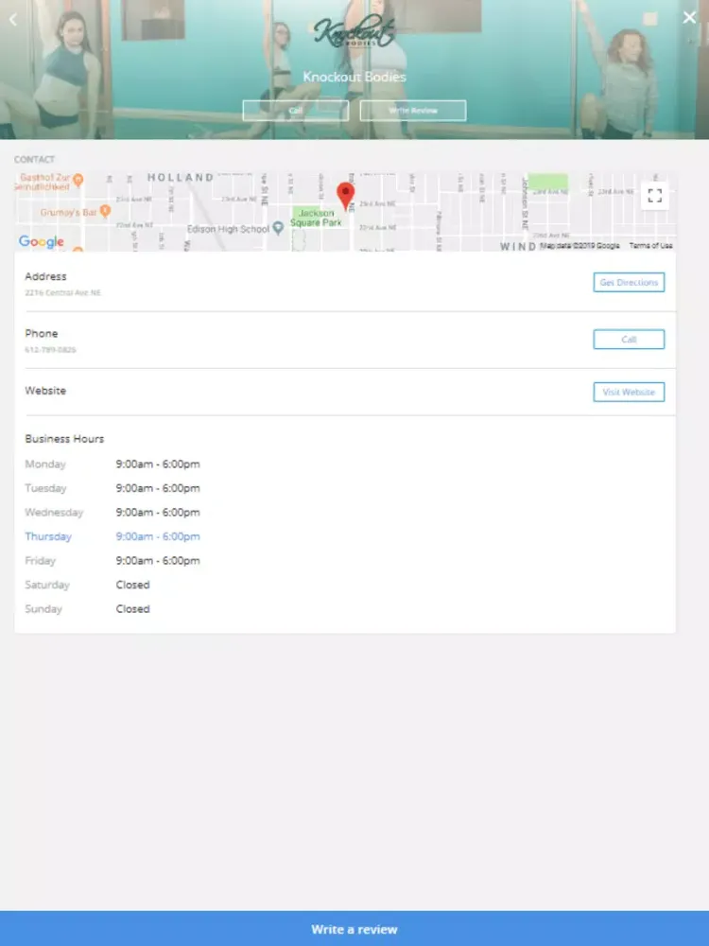Select the address text 2216 Central Ave NE
The height and width of the screenshot is (946, 709).
pyautogui.click(x=62, y=292)
